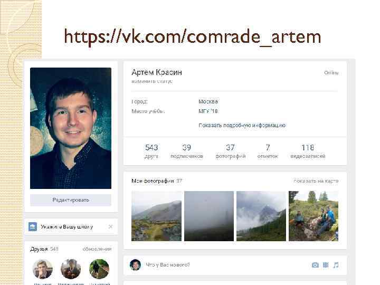Click 'изменить статус' under the name

152,81
